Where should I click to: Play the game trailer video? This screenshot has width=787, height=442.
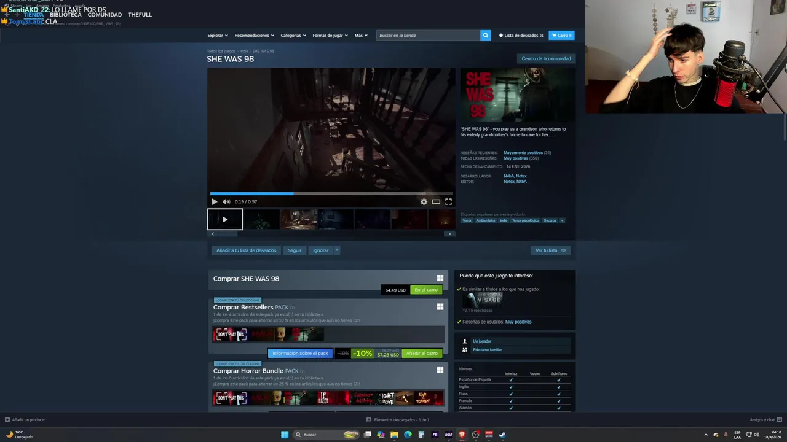coord(214,201)
